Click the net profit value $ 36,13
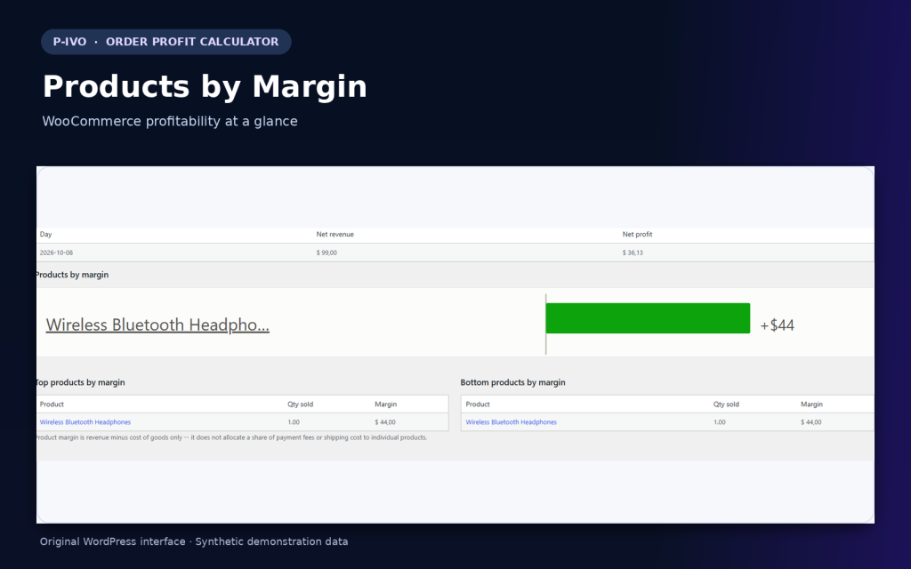The height and width of the screenshot is (569, 911). (x=633, y=252)
